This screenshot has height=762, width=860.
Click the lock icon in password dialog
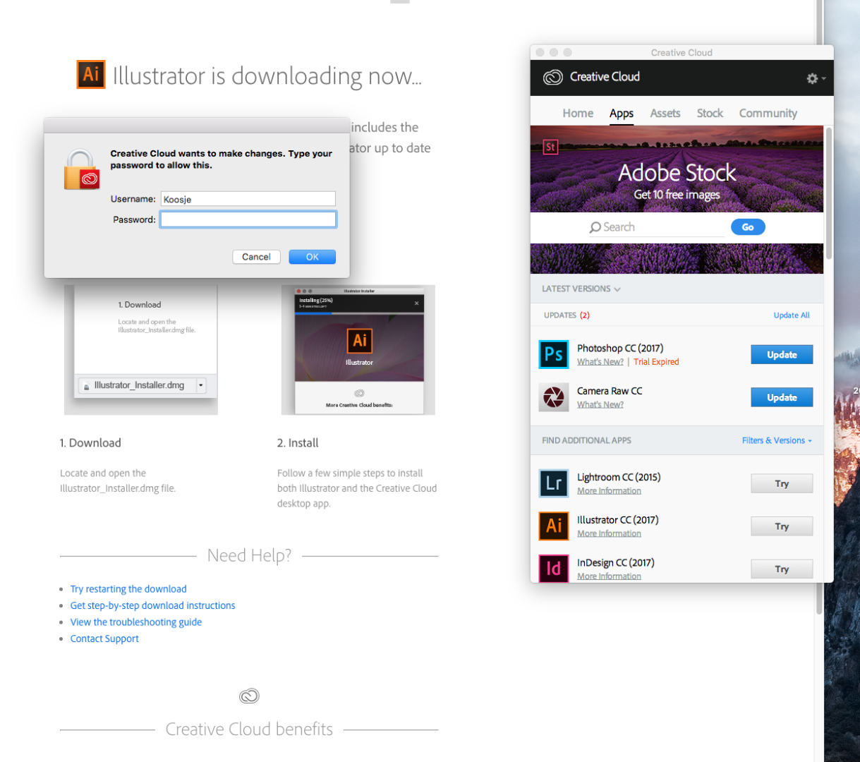coord(82,170)
